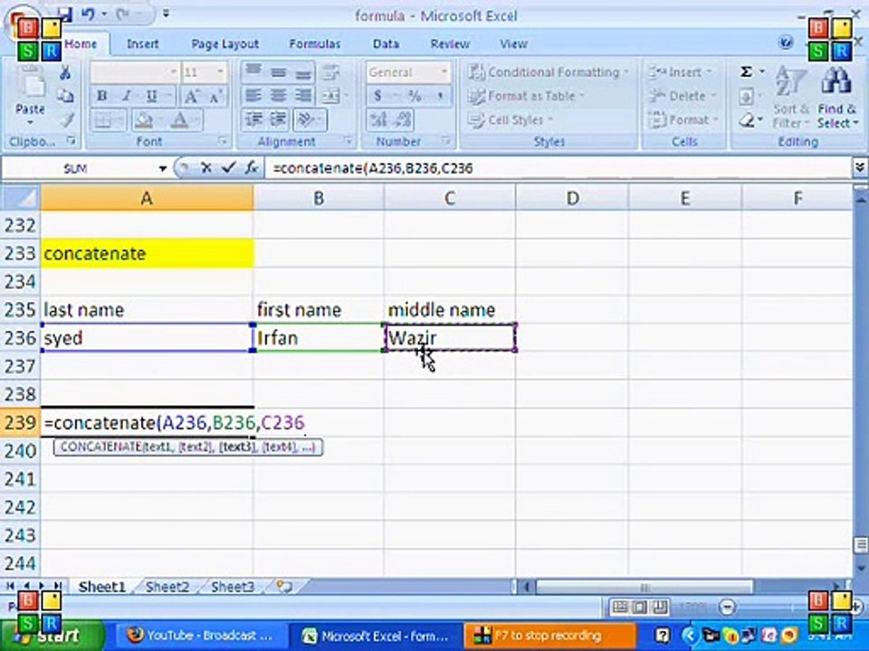This screenshot has height=651, width=869.
Task: Switch to Data tab
Action: (386, 43)
